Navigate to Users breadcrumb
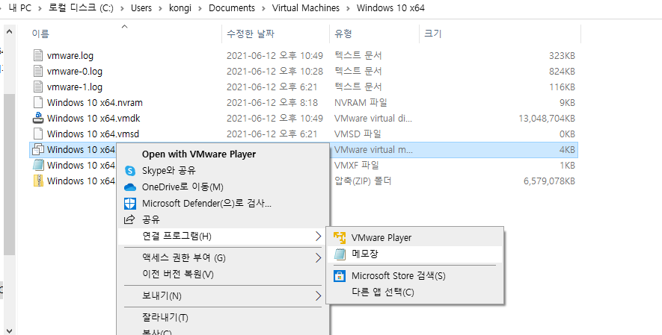This screenshot has height=335, width=662. (141, 8)
